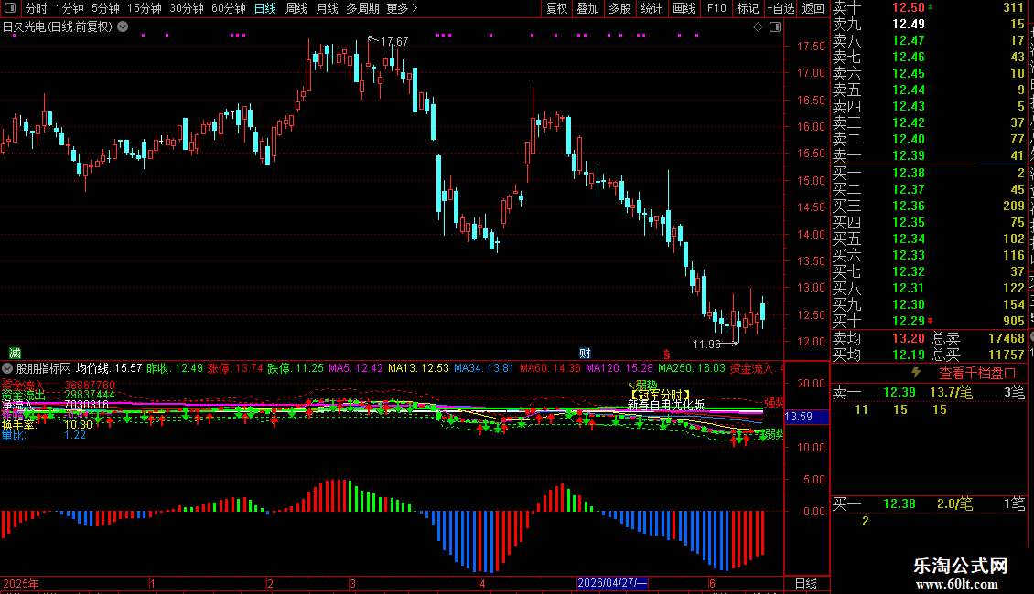The height and width of the screenshot is (594, 1034).
Task: Select the 5分钟 period tab
Action: [105, 8]
